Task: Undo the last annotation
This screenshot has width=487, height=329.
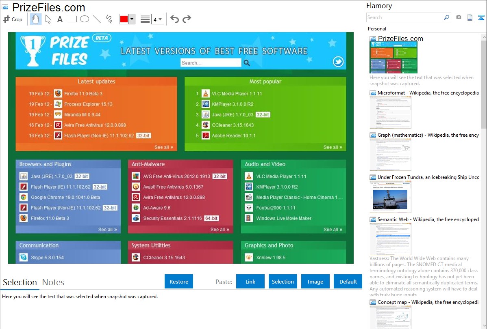Action: 174,19
